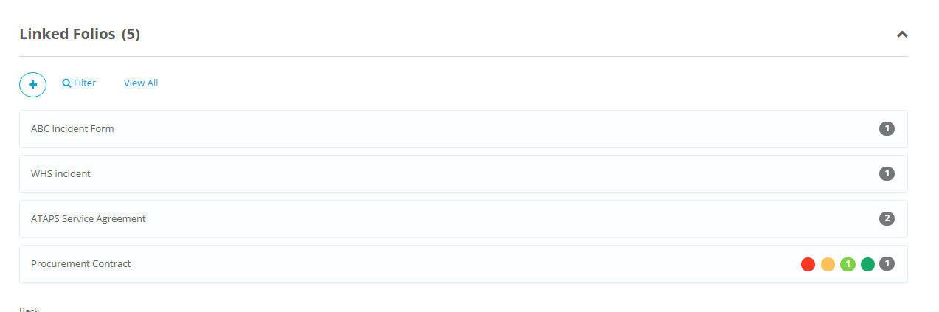939x312 pixels.
Task: Open the Filter link text
Action: 85,83
